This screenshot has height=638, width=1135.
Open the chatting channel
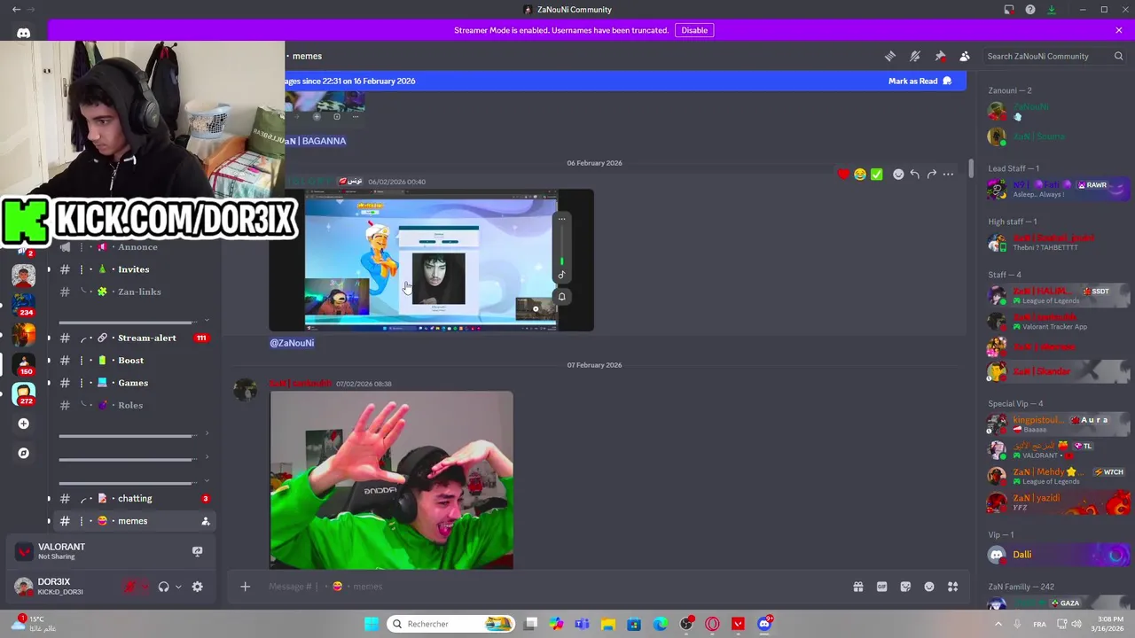click(133, 499)
